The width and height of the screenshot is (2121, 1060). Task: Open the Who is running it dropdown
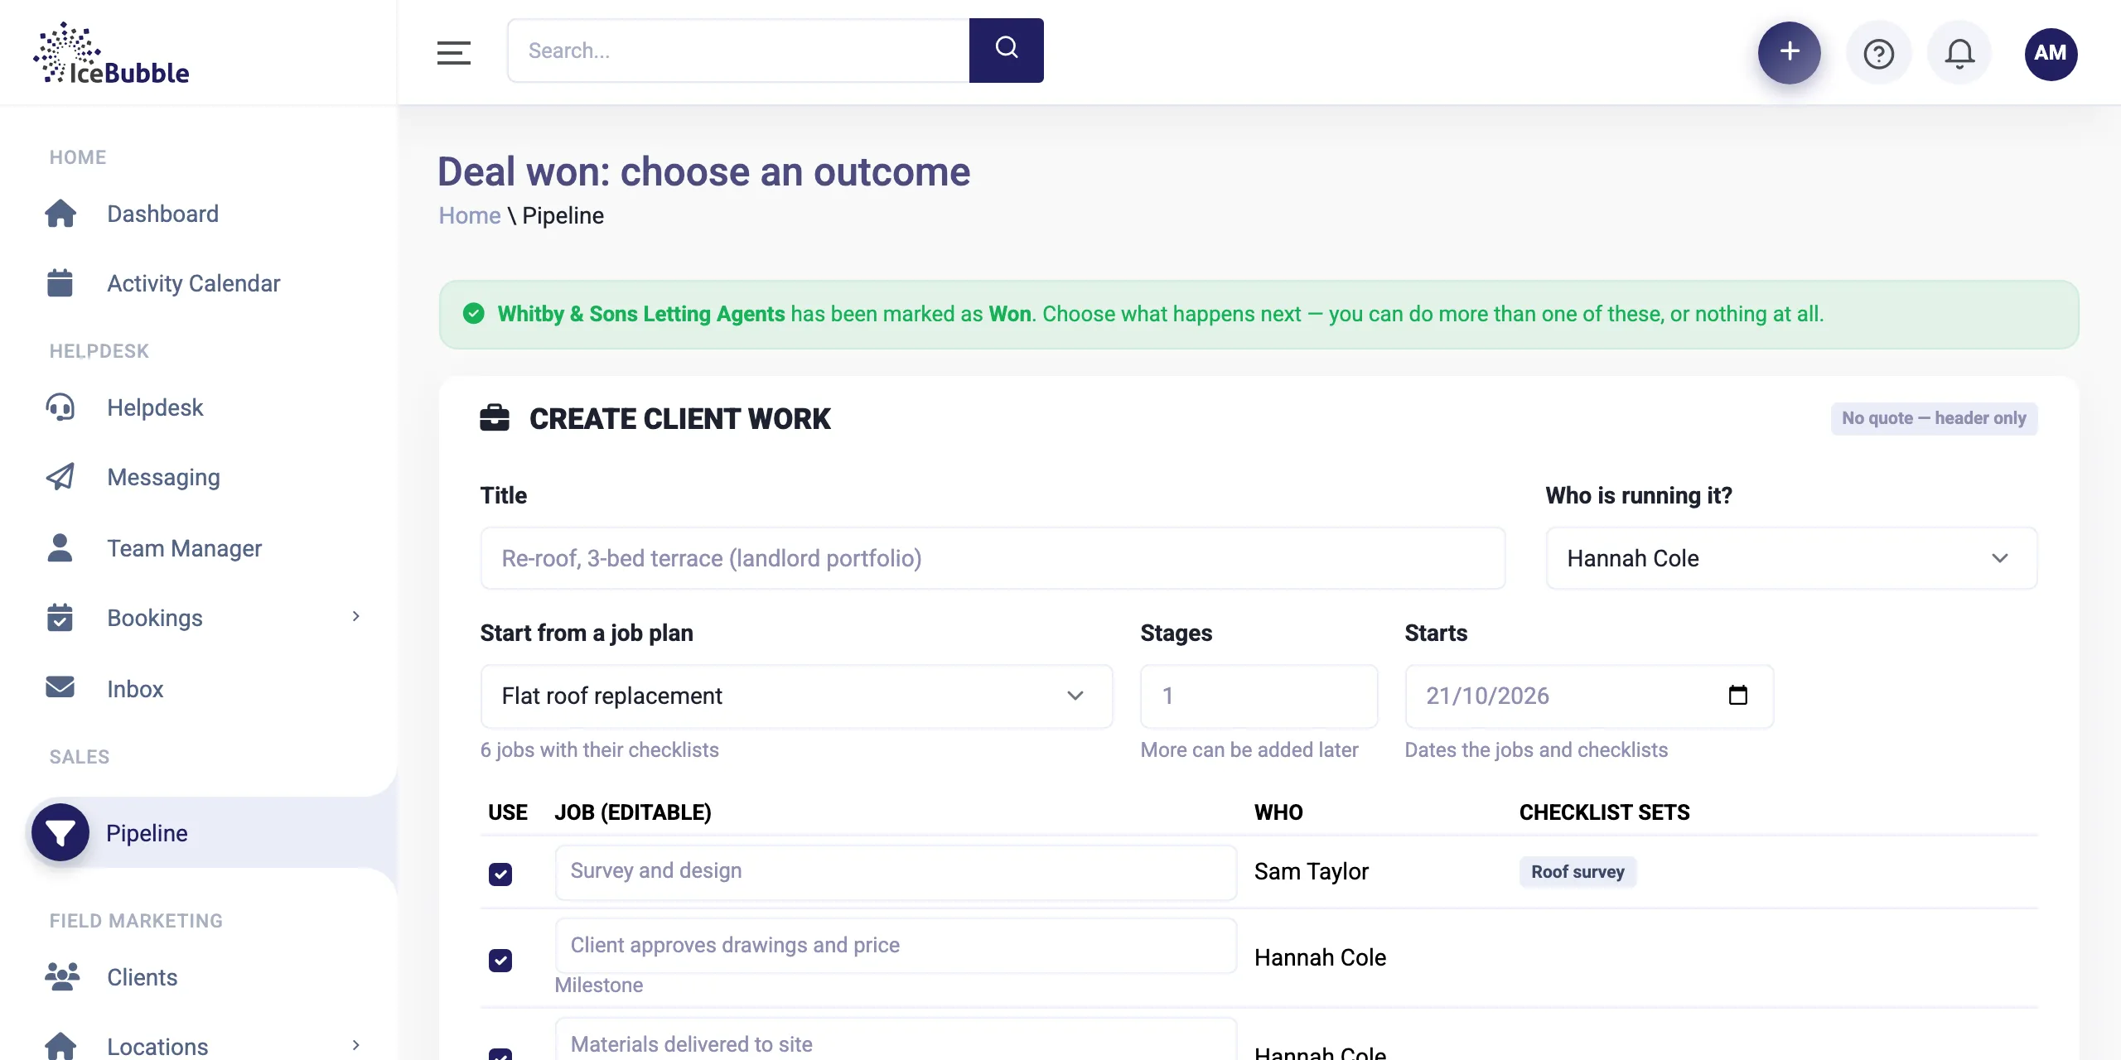(x=1791, y=559)
